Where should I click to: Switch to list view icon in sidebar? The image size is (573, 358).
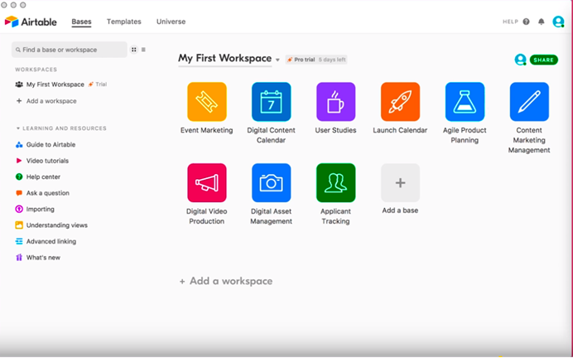point(143,50)
